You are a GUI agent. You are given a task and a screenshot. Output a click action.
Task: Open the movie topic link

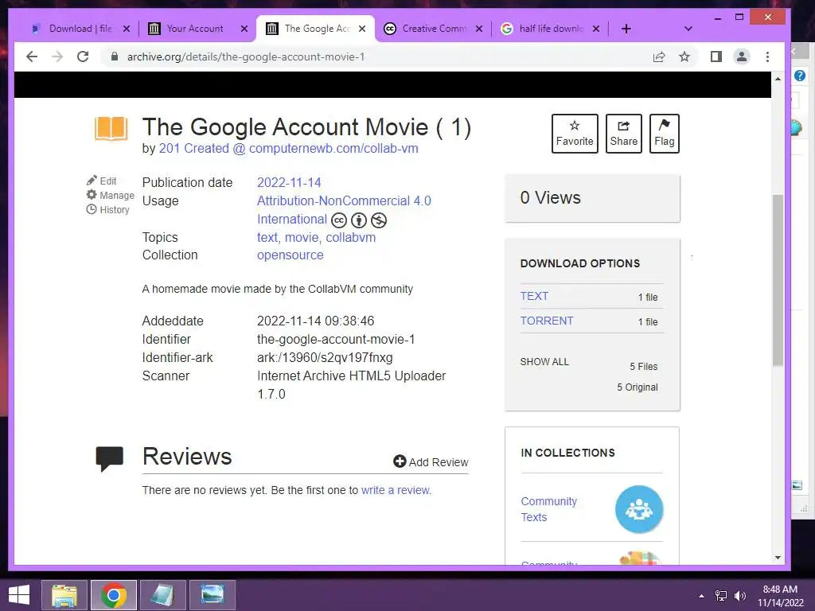pyautogui.click(x=302, y=237)
